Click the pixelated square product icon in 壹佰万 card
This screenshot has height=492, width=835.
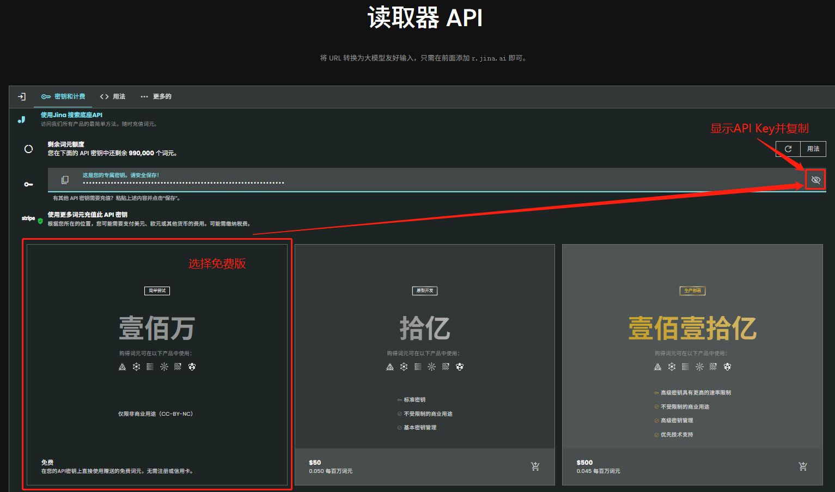178,367
